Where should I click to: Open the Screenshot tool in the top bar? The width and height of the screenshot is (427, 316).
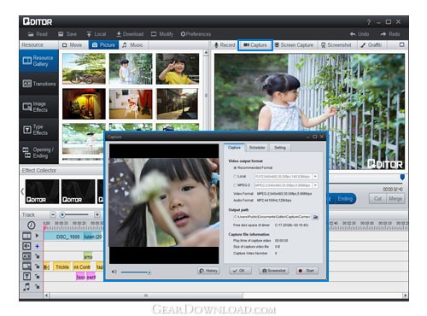point(336,45)
